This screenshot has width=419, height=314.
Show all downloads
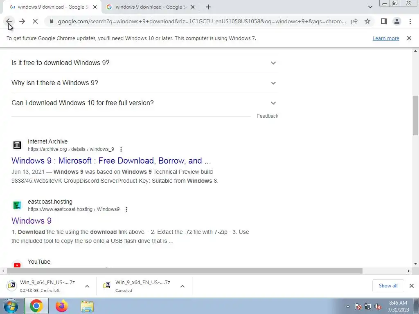(388, 286)
